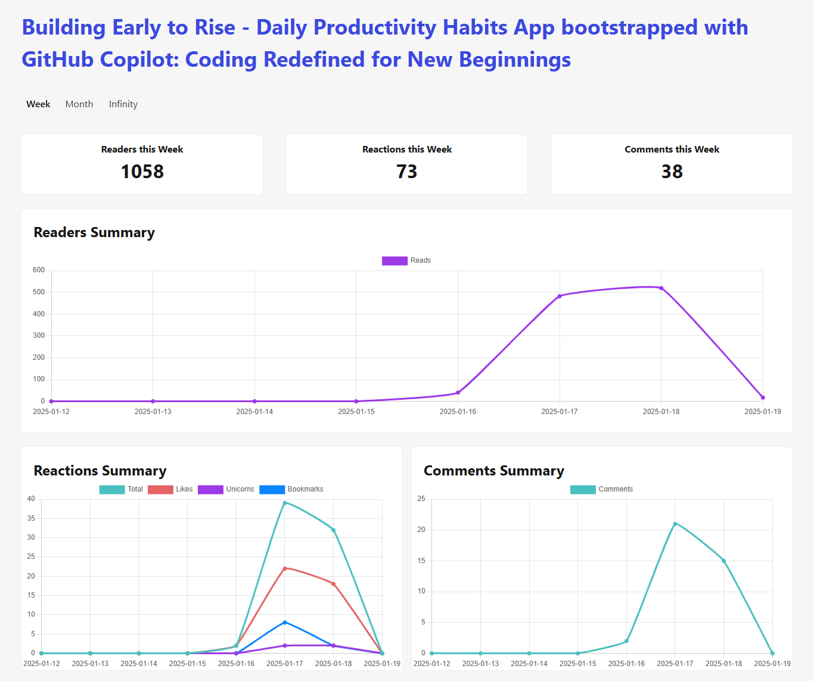Click Unicorns point on 2025-01-17
Screen dimensions: 814x681
[285, 645]
